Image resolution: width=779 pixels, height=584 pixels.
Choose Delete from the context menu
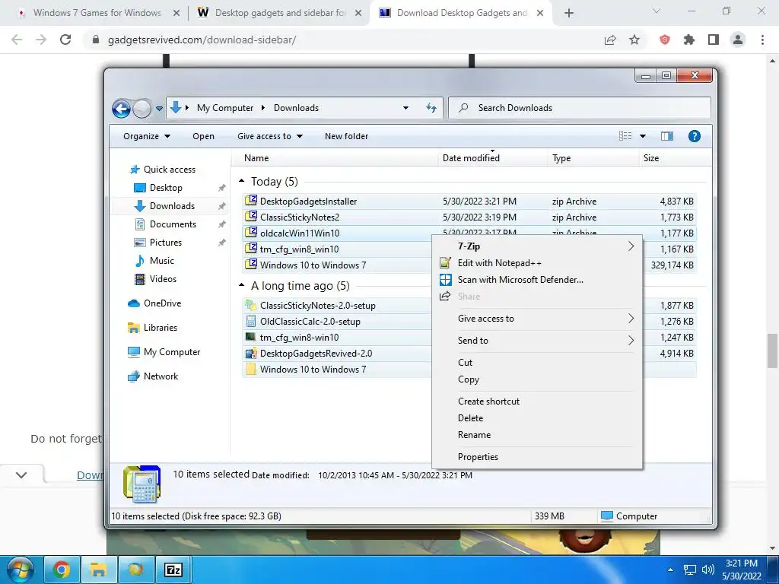click(537, 418)
